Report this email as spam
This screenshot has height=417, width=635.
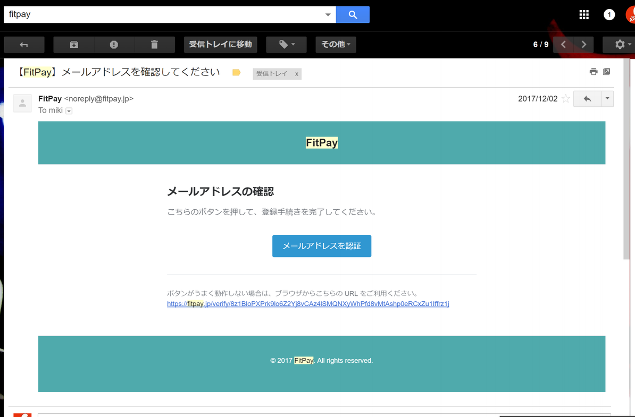[x=114, y=45]
